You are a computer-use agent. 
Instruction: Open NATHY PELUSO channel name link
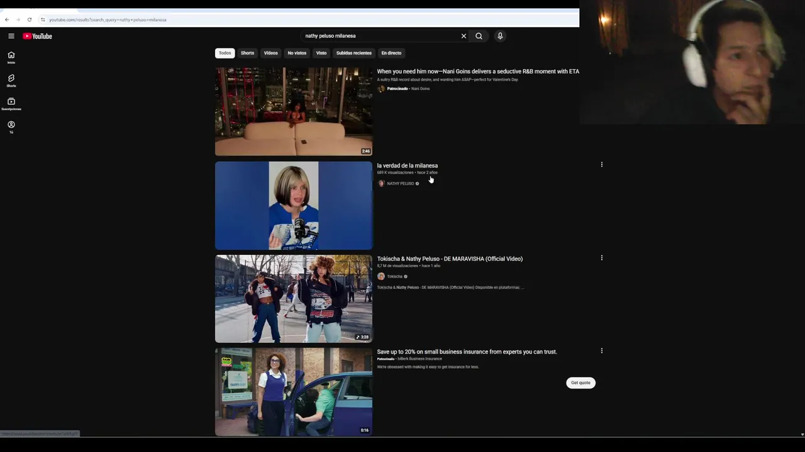[400, 183]
